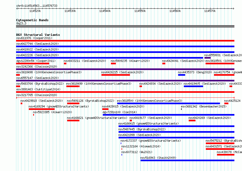
Task: Click the nsv611976 (Cooper2011) variant label
Action: [34, 38]
